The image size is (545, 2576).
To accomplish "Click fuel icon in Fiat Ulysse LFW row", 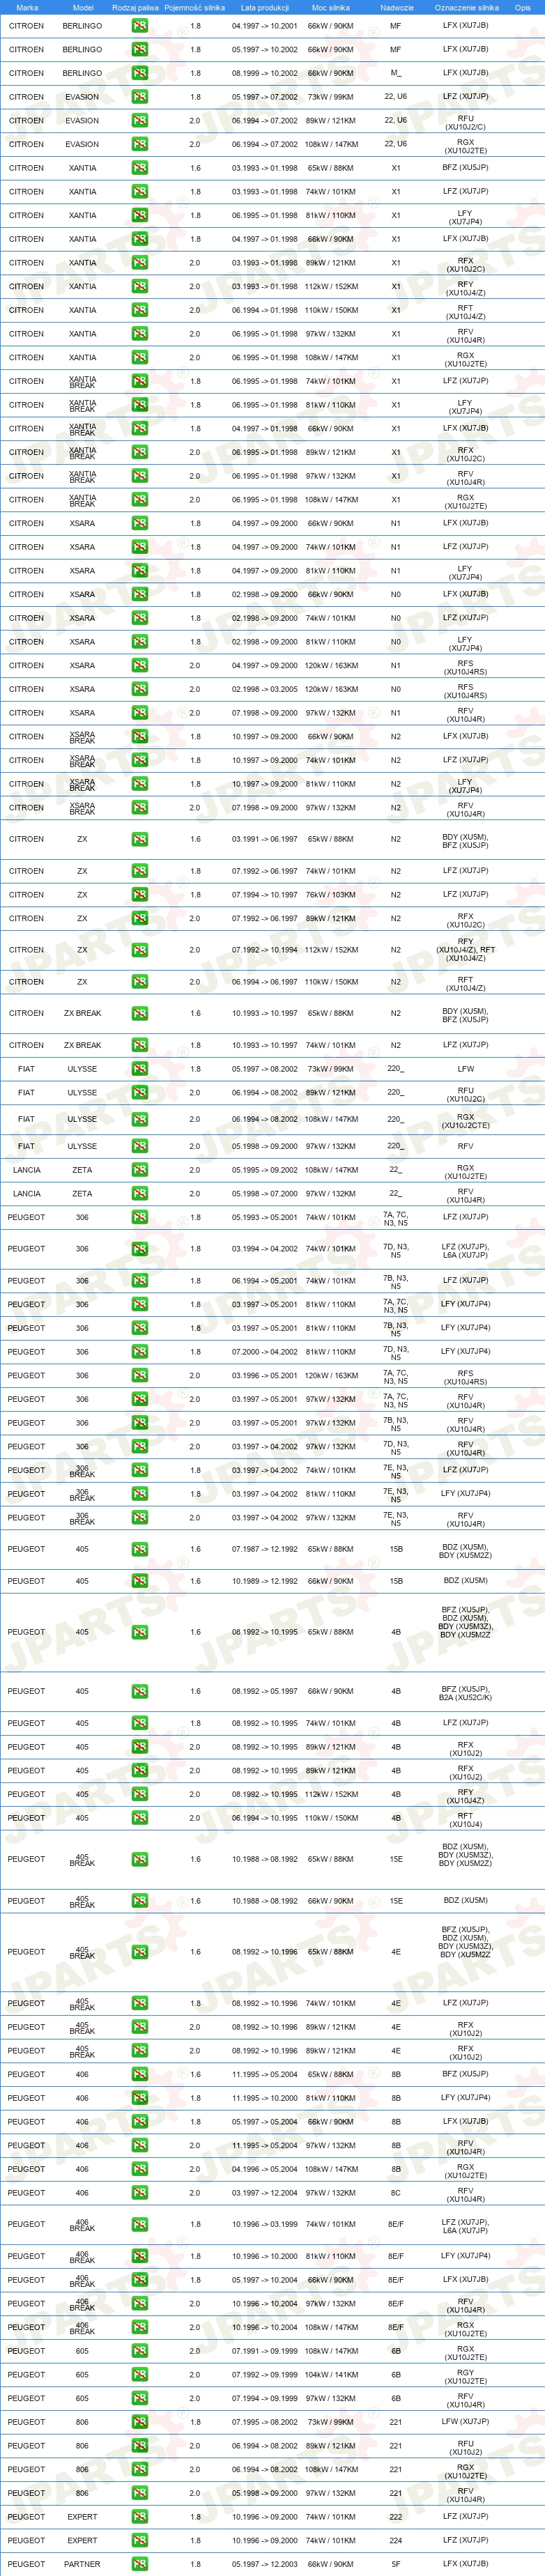I will tap(139, 1068).
